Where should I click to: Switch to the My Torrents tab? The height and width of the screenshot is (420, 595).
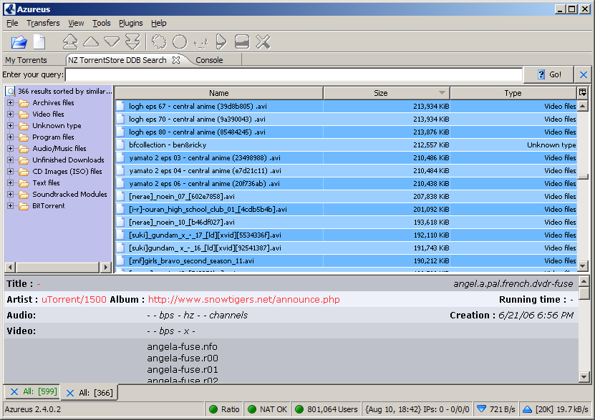[26, 60]
